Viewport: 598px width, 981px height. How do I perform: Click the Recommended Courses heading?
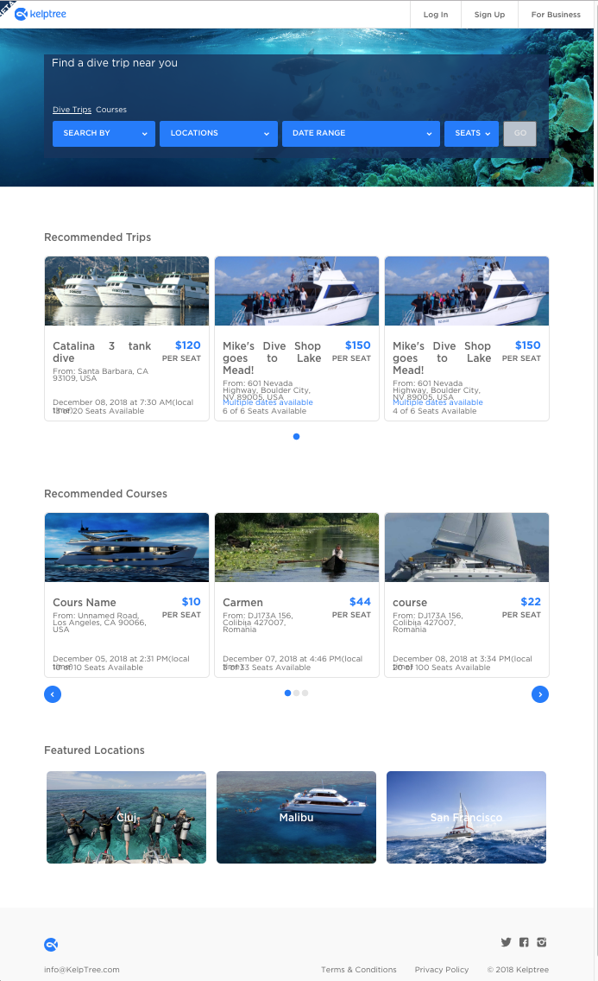pos(105,494)
